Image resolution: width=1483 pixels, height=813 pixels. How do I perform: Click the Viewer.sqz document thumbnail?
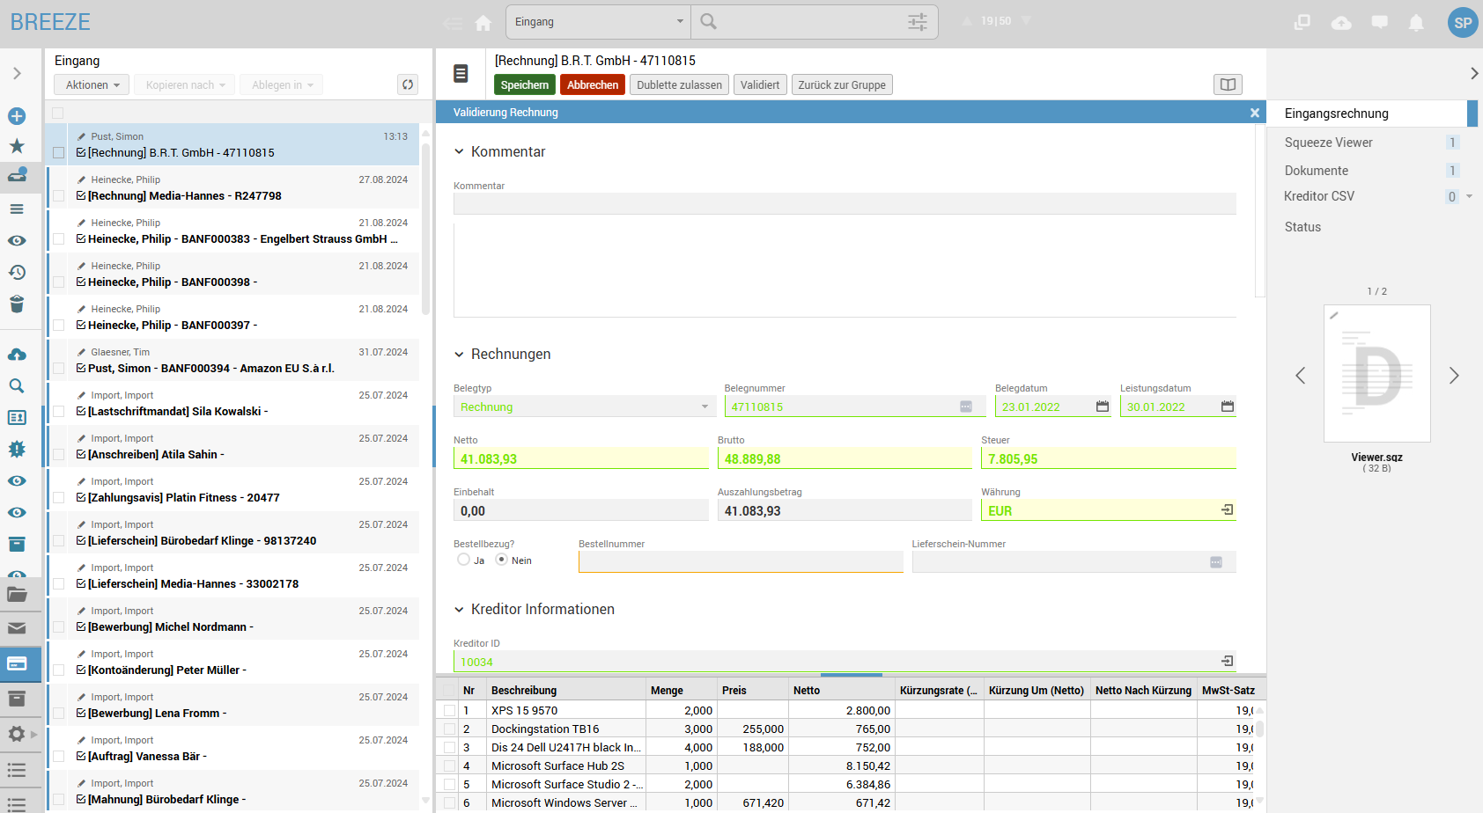pyautogui.click(x=1376, y=374)
